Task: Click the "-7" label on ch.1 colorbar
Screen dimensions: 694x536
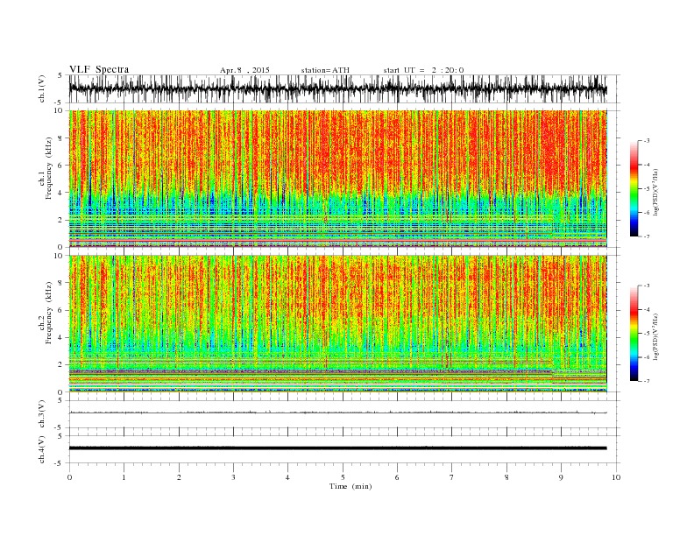Action: (x=647, y=236)
